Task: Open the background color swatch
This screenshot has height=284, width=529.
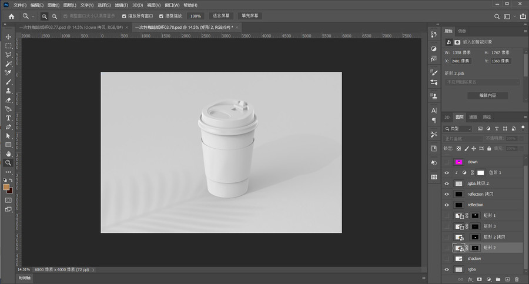Action: (11, 191)
